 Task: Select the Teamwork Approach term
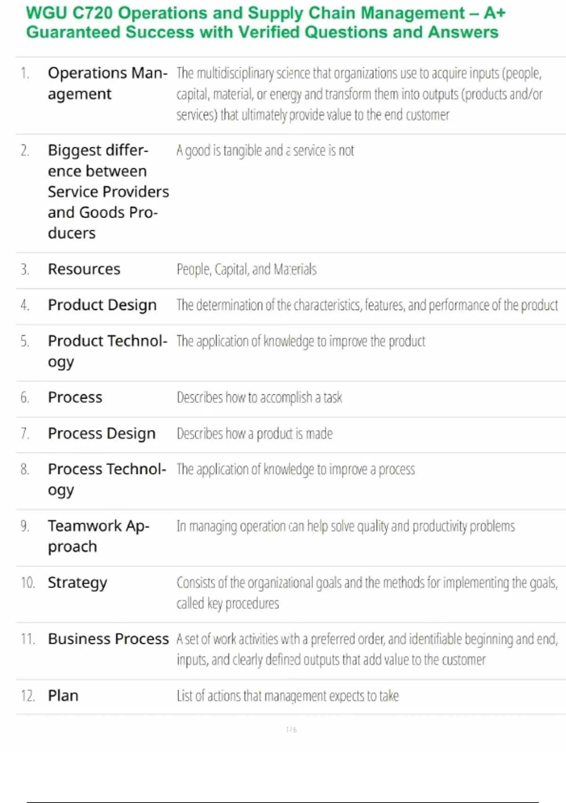[98, 536]
